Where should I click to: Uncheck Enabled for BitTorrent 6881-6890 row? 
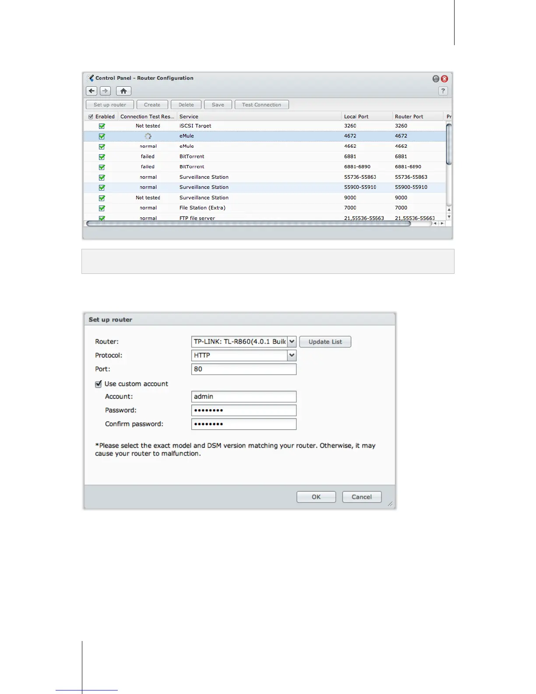point(102,167)
